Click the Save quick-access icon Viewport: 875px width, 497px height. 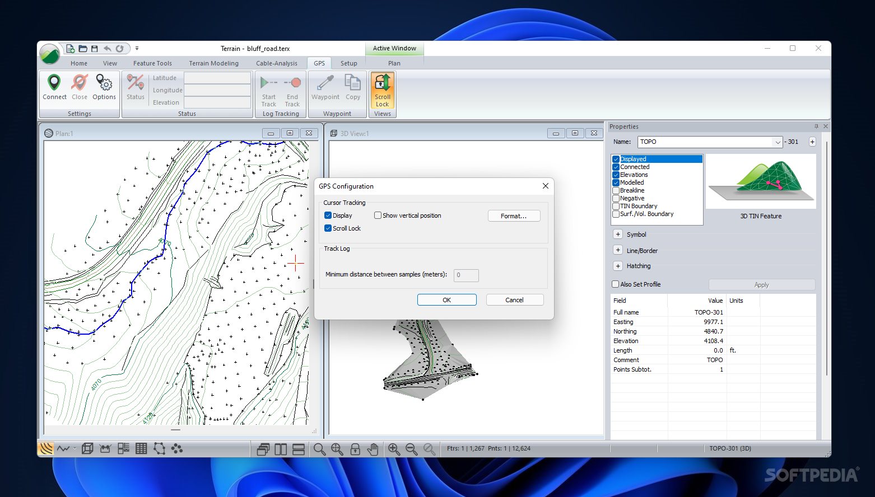click(x=94, y=49)
